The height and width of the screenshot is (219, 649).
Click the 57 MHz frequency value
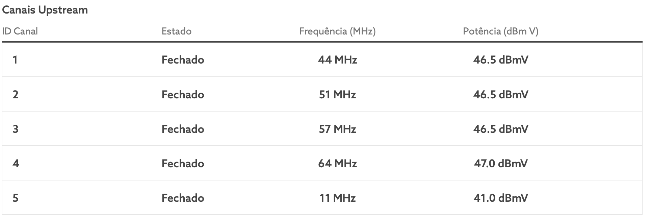[x=337, y=129]
